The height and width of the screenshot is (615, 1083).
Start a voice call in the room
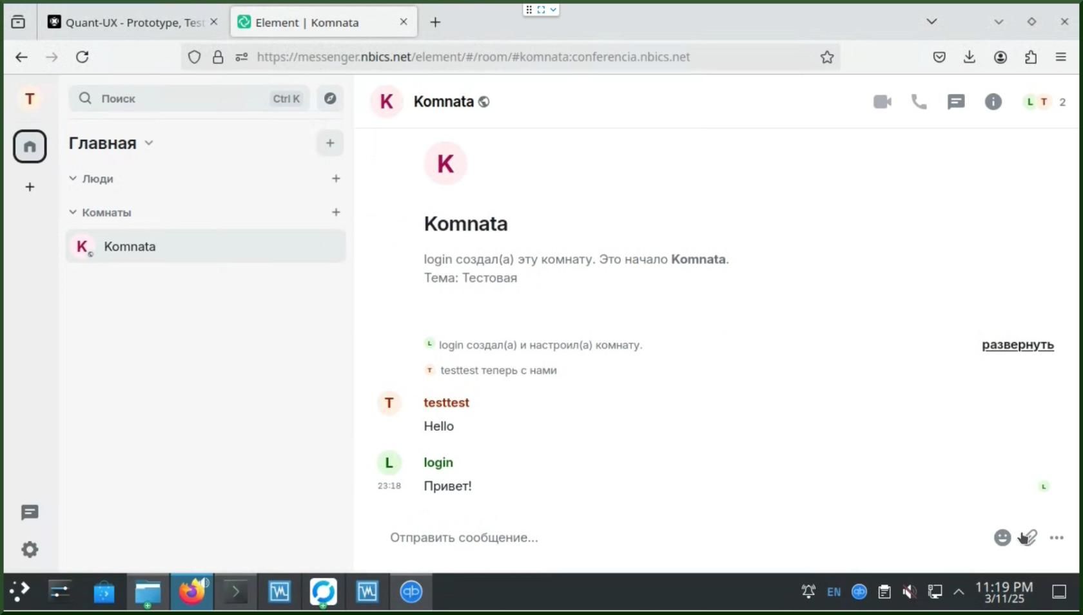tap(919, 102)
